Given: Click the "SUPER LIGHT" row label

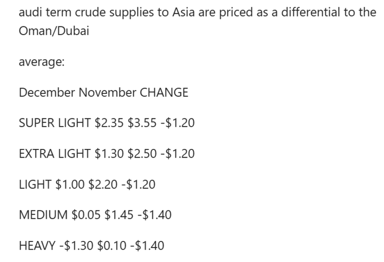Looking at the screenshot, I should (54, 123).
